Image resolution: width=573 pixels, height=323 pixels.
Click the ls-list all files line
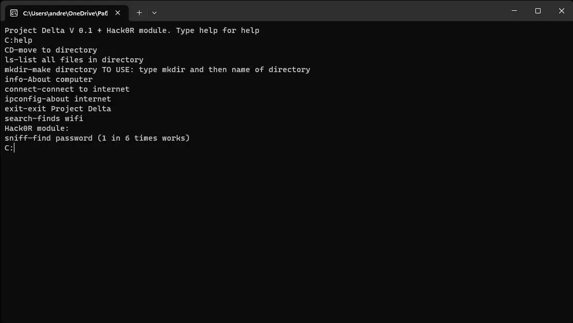(74, 60)
